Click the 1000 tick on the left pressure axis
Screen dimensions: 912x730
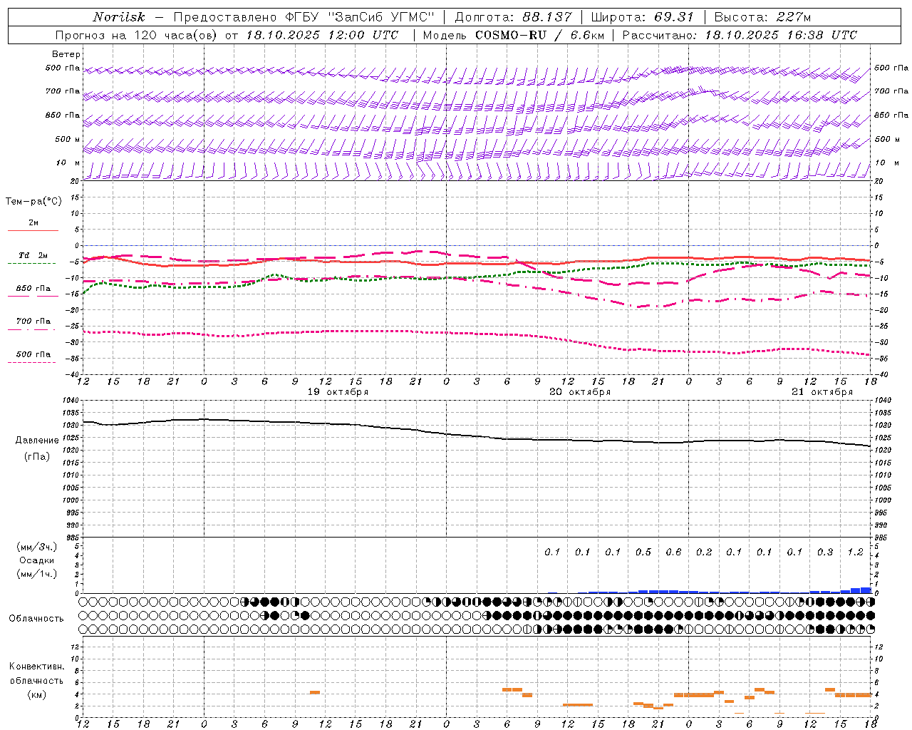71,500
